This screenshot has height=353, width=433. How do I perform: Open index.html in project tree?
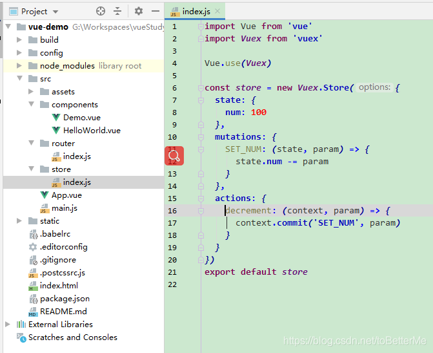pos(59,286)
